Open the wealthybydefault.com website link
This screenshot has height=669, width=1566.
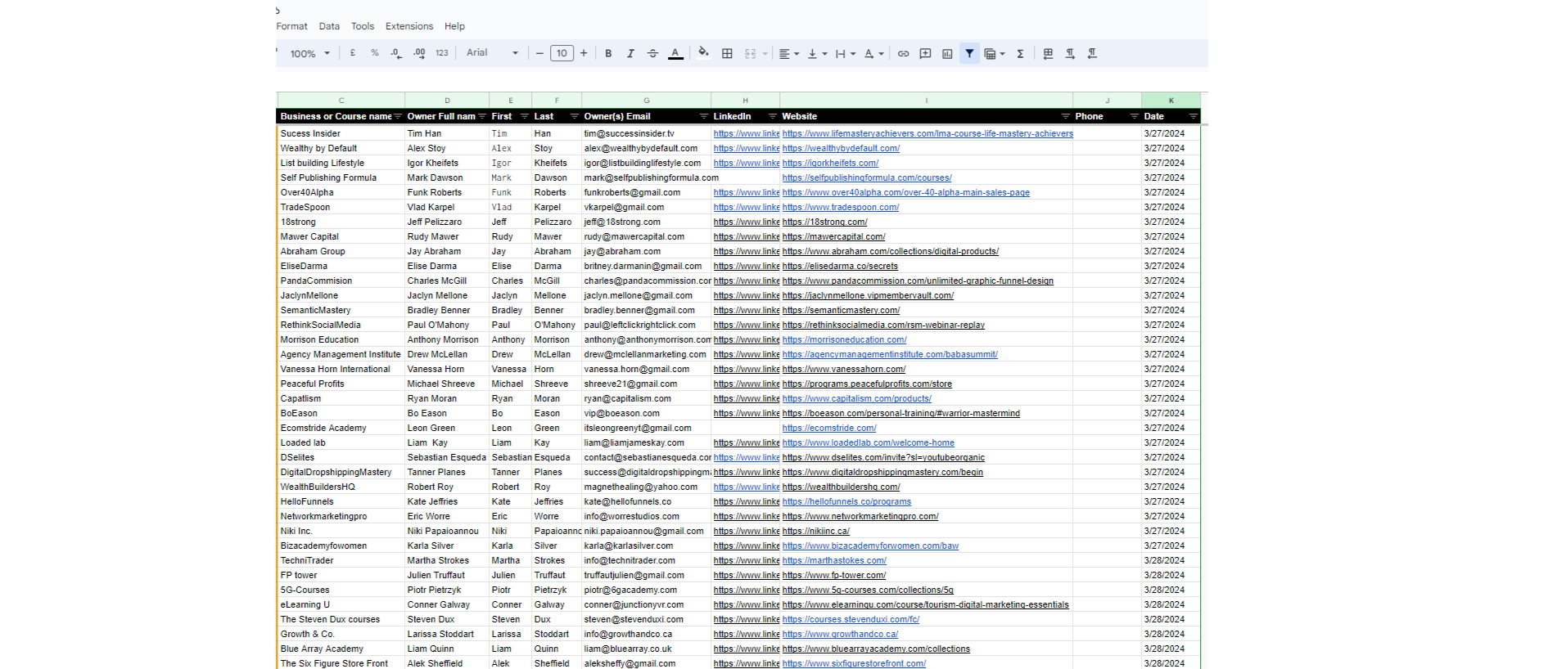tap(841, 149)
